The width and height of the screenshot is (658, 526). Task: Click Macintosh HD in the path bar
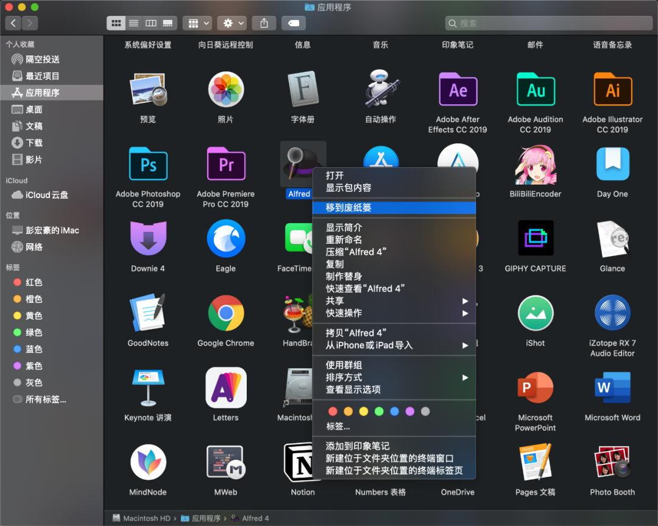pos(142,519)
